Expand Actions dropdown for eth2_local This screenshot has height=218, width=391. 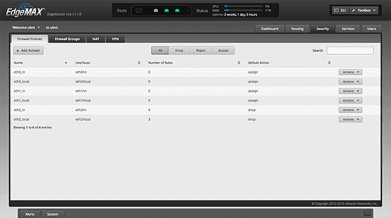click(x=350, y=120)
